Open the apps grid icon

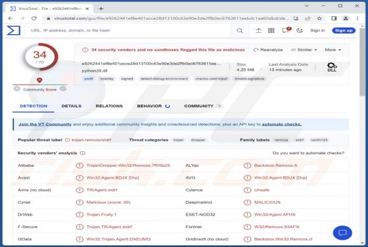(271, 30)
